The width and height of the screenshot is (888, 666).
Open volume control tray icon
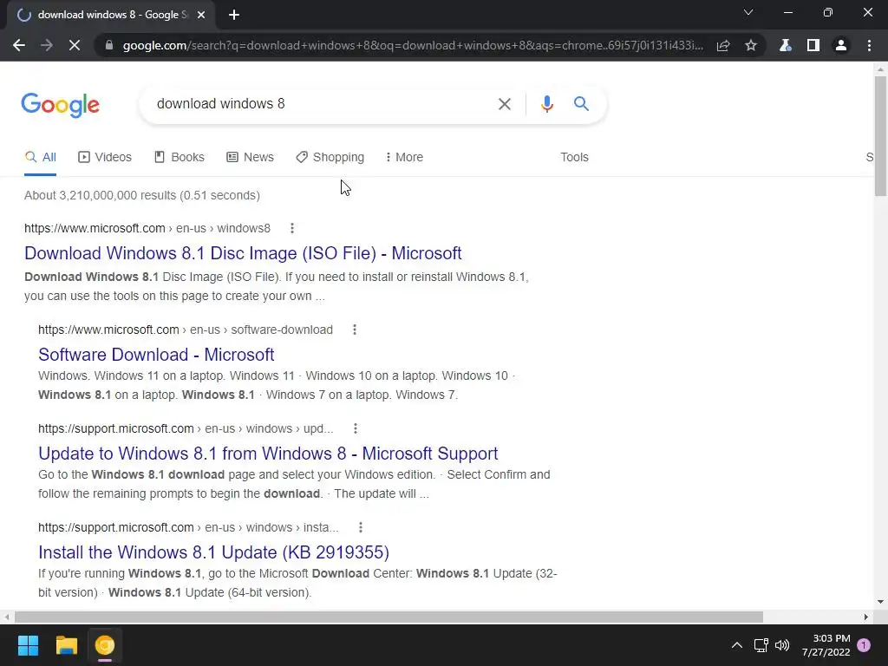[x=782, y=645]
